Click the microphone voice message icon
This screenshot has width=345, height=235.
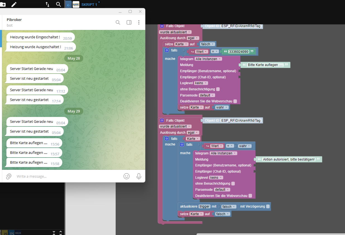[139, 176]
